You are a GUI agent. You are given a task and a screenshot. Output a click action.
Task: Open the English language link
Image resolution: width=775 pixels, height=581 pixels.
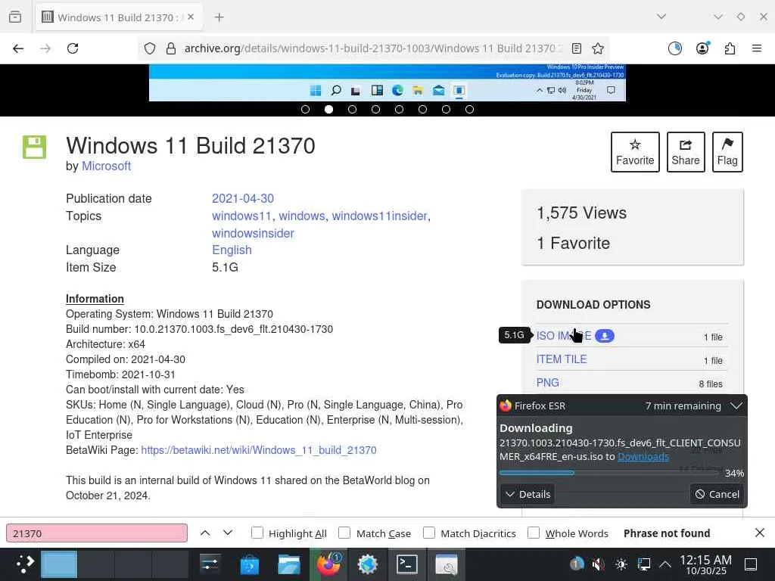click(232, 250)
